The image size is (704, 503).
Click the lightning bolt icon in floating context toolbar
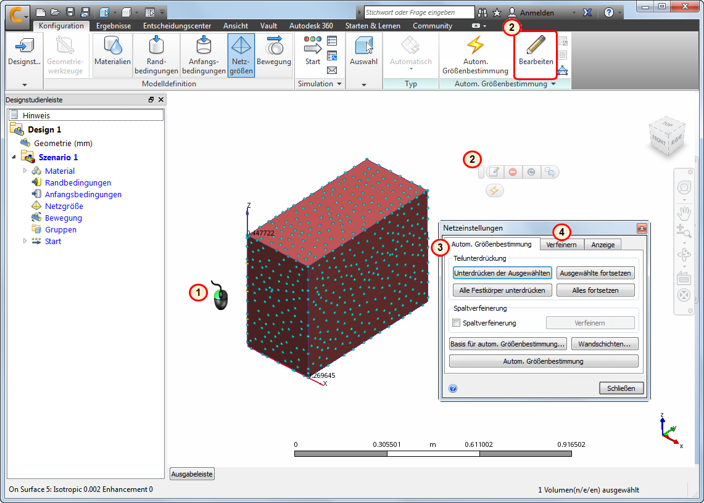[x=494, y=190]
